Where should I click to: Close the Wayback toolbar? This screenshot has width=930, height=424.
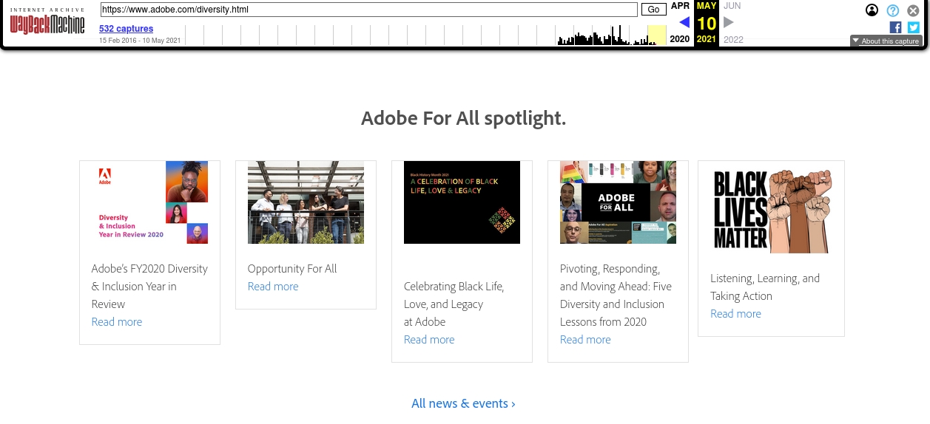tap(914, 10)
